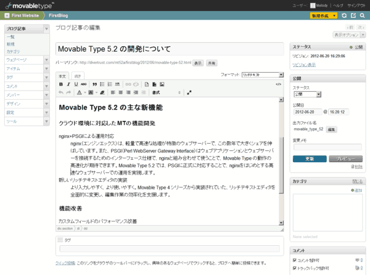
Task: Toggle the コメントを許可 checkbox
Action: click(294, 261)
